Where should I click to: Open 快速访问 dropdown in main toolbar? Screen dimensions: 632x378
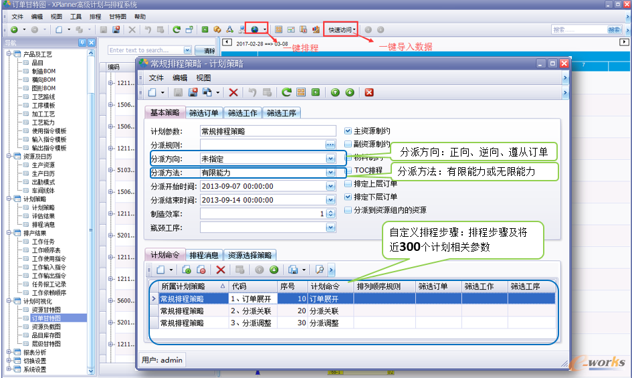pos(342,29)
